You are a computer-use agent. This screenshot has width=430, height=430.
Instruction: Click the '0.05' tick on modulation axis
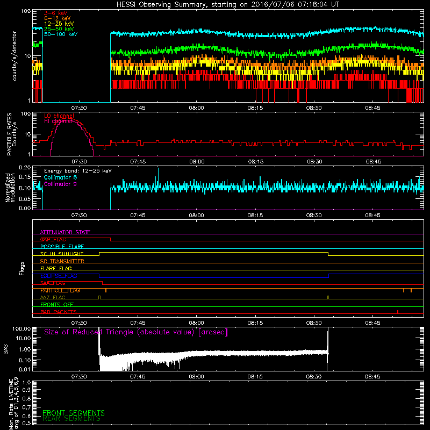[x=25, y=199]
